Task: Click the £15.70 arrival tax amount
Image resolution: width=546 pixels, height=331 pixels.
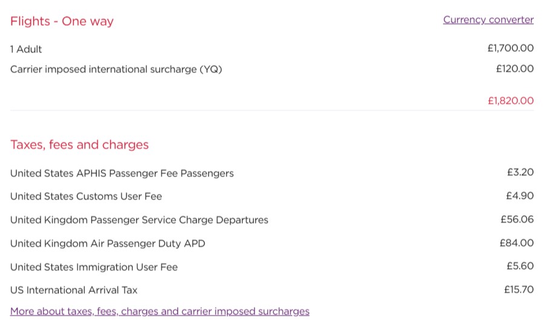Action: pos(519,289)
